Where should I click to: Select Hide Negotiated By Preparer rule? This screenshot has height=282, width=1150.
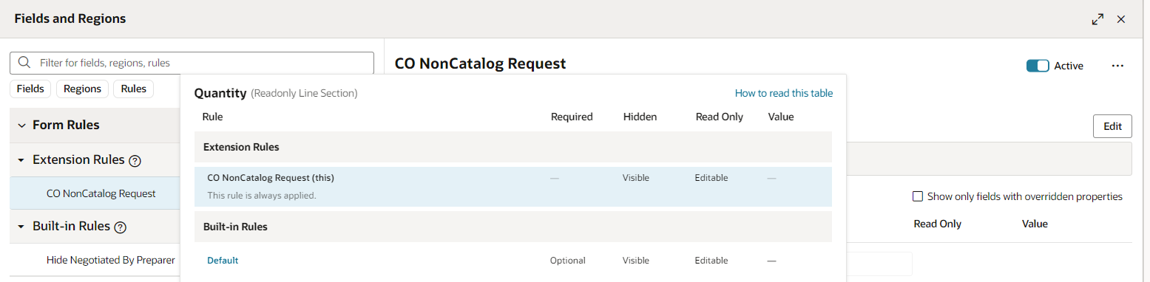tap(111, 260)
